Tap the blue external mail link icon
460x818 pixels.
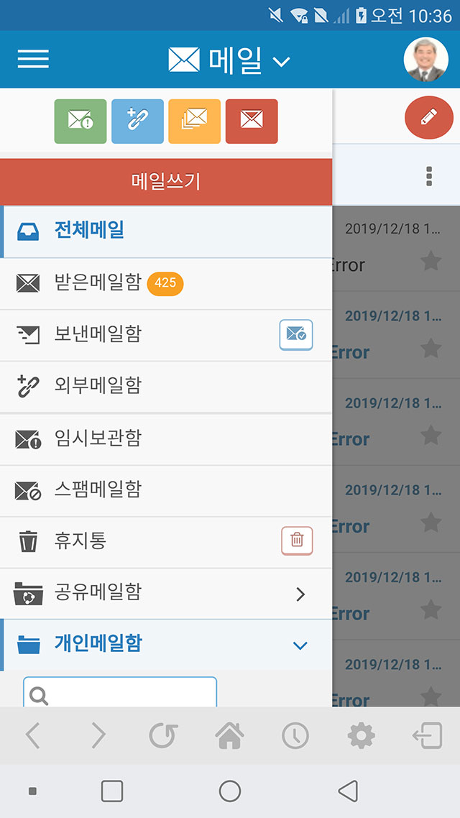pos(138,121)
